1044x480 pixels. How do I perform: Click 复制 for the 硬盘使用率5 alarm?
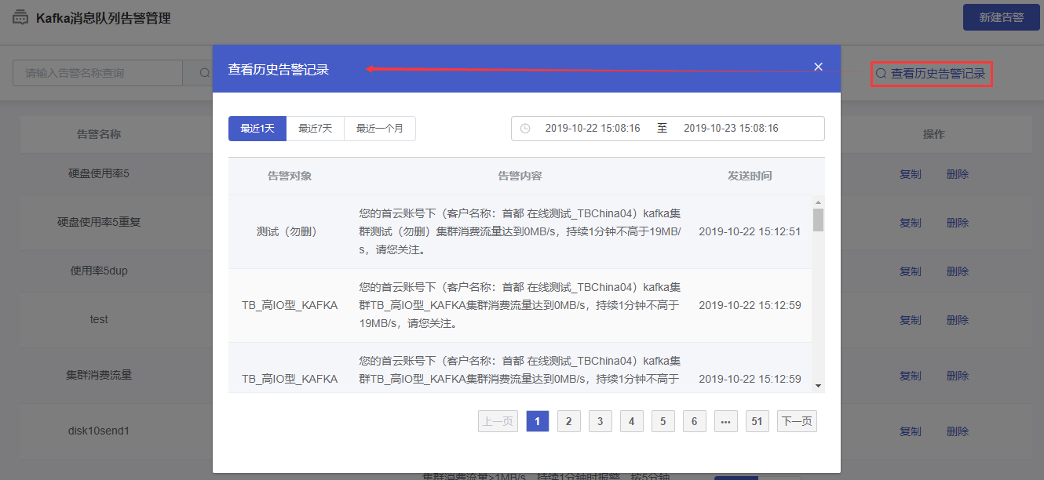[911, 174]
